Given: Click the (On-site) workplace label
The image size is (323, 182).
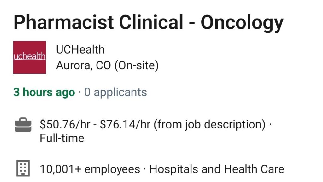Looking at the screenshot, I should (x=137, y=65).
